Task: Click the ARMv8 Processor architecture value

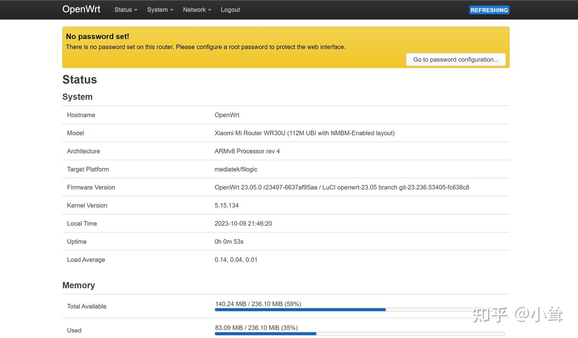Action: pyautogui.click(x=247, y=151)
